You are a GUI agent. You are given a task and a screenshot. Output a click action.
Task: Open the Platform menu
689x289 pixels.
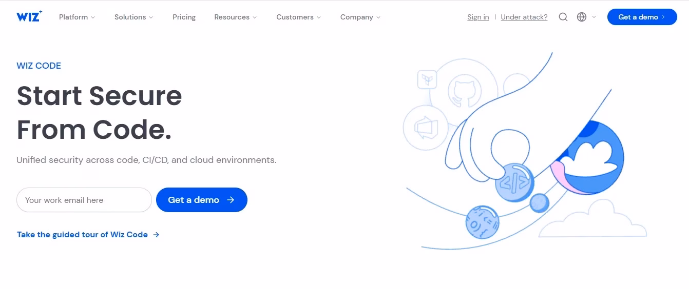pos(77,17)
